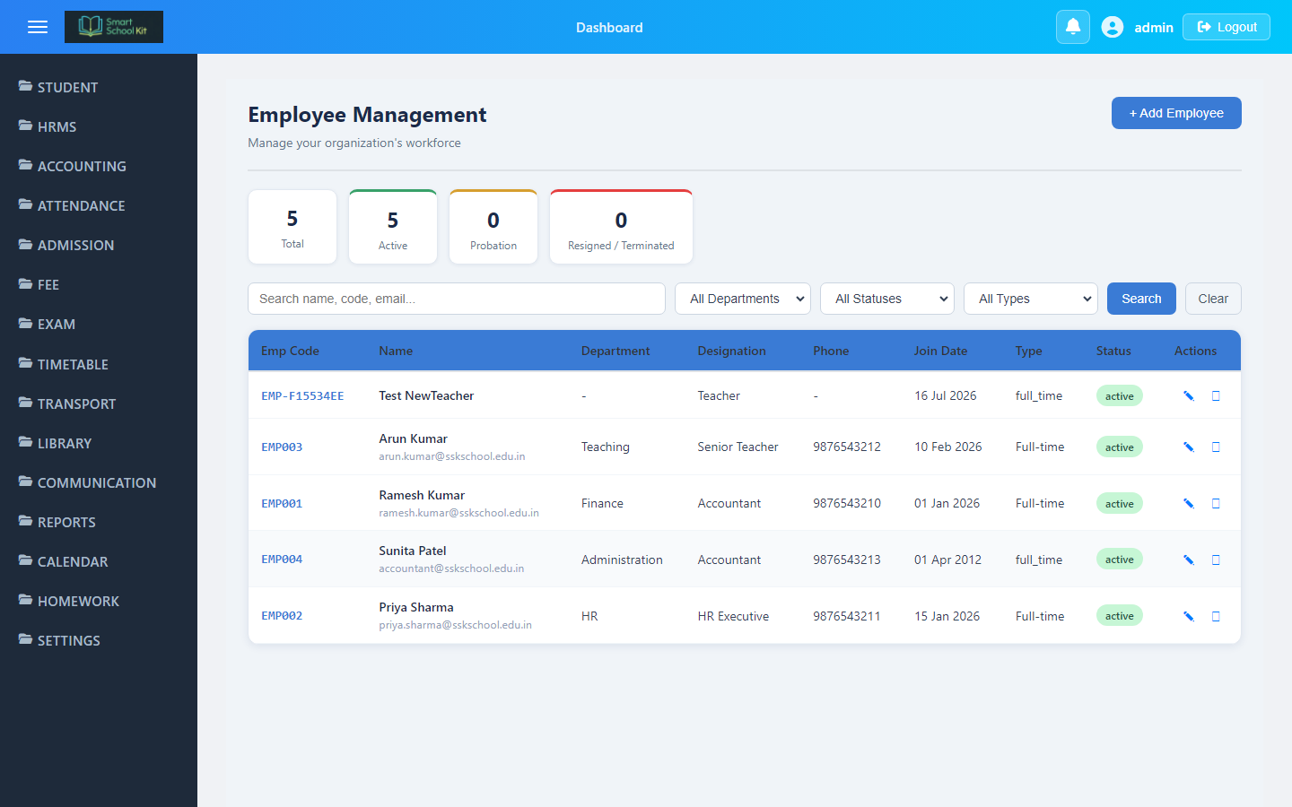Click the folder icon beside TRANSPORT
This screenshot has width=1292, height=807.
click(26, 403)
